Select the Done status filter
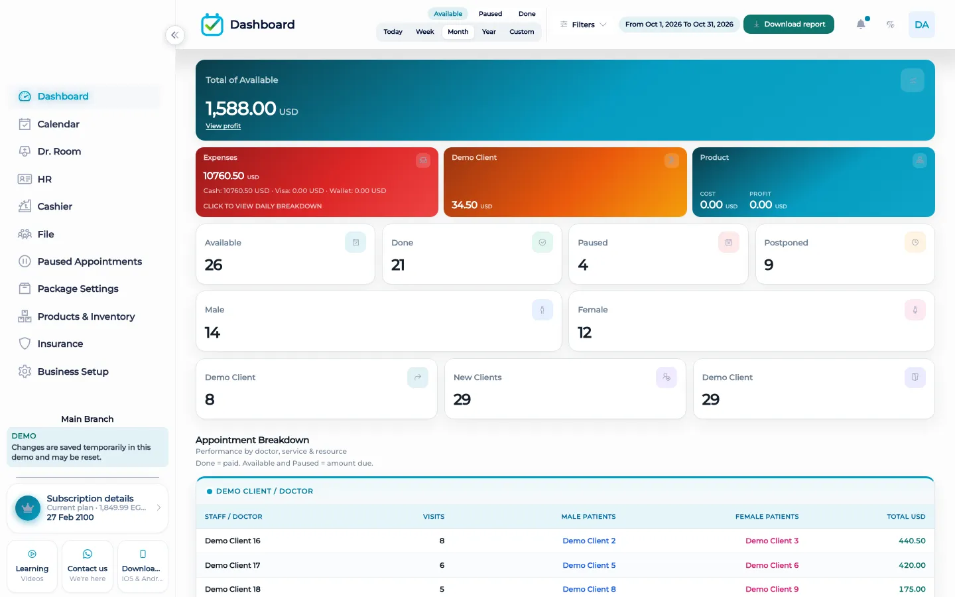955x597 pixels. [x=527, y=14]
